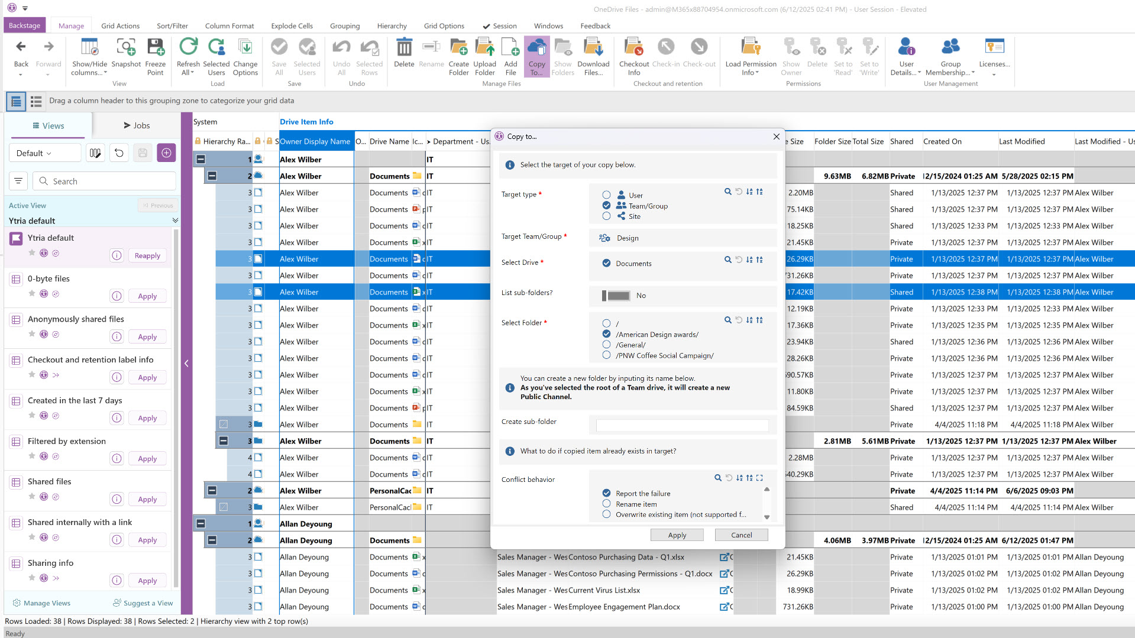This screenshot has height=638, width=1135.
Task: Select the Site target type radio
Action: click(606, 216)
